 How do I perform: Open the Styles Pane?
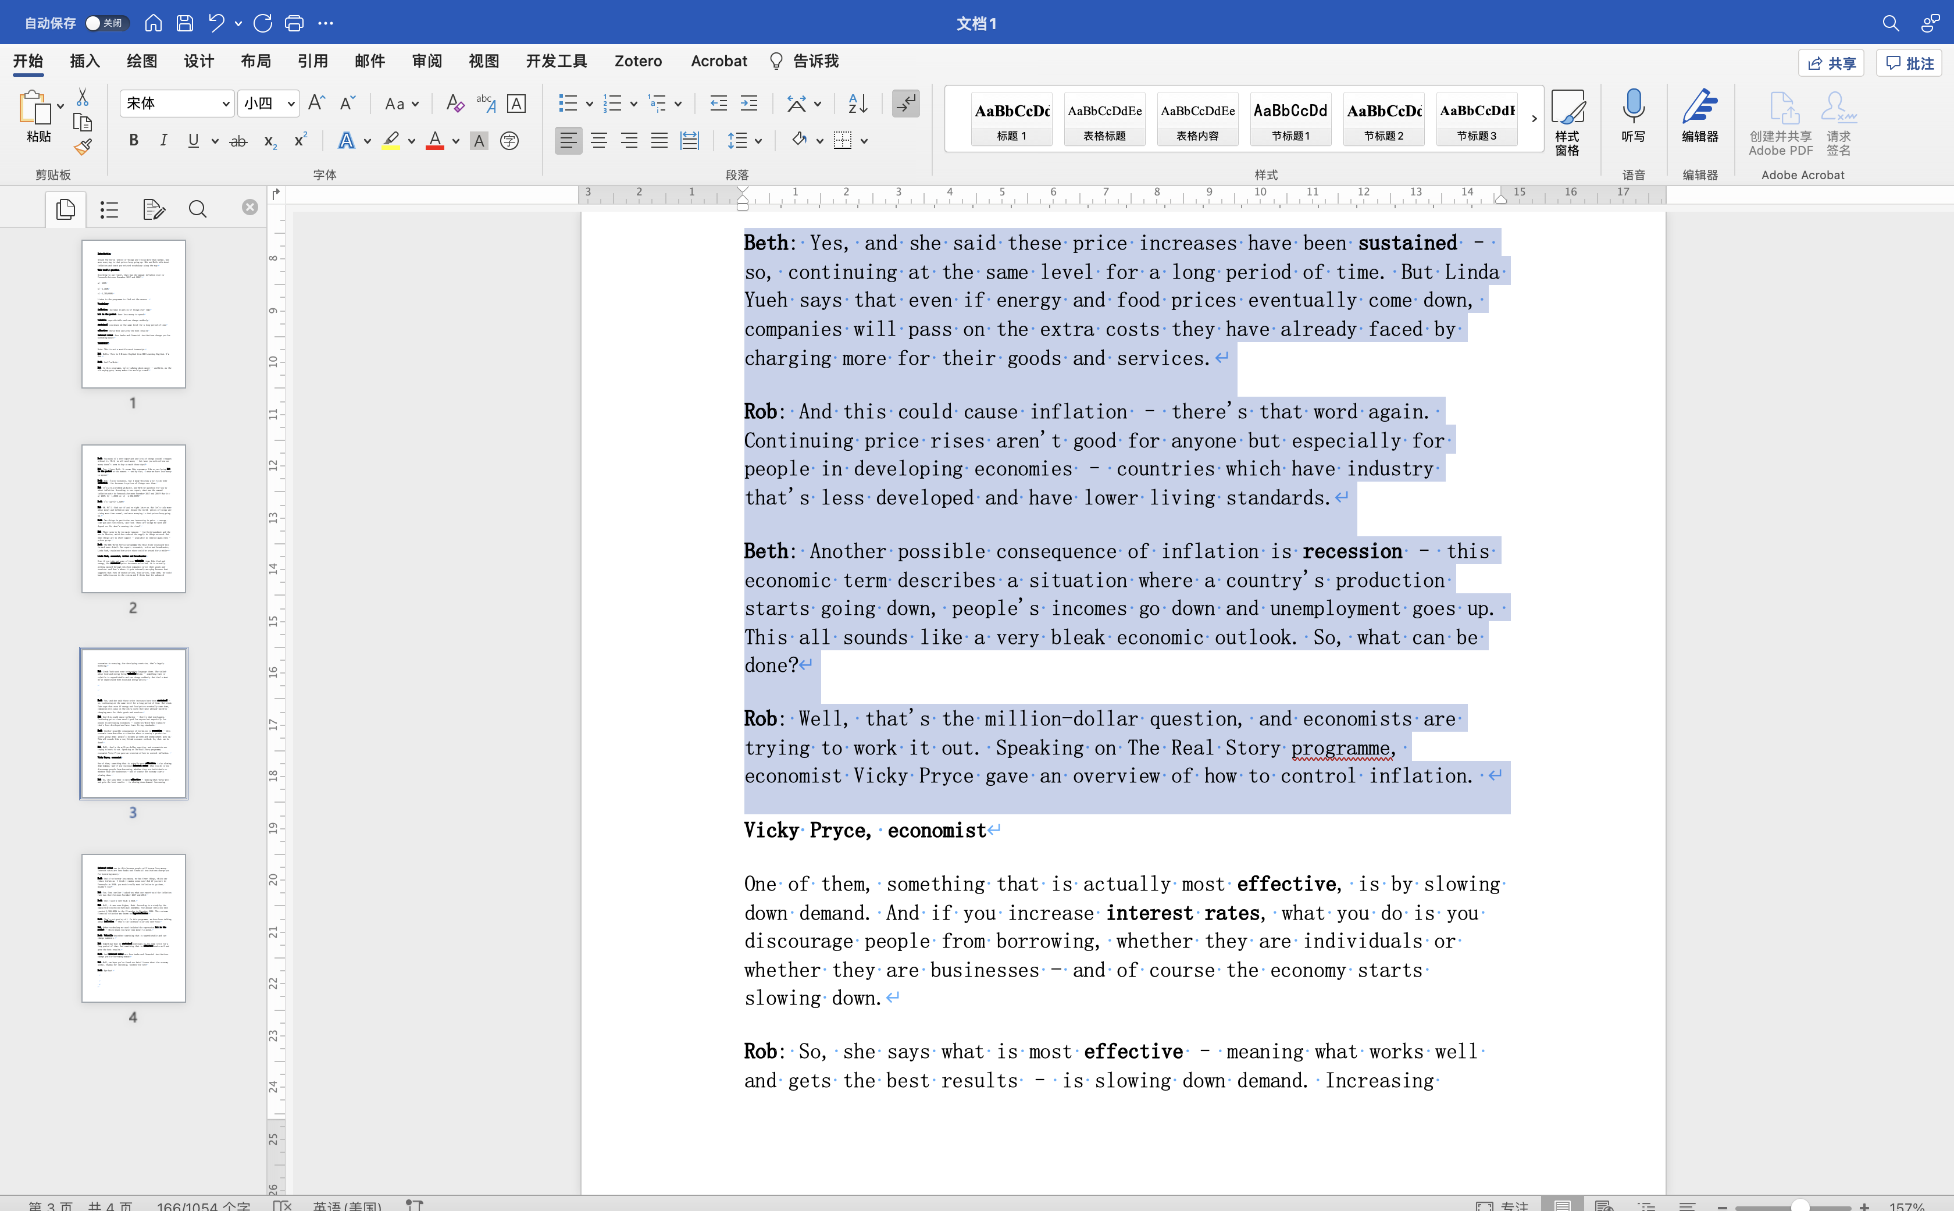click(1567, 122)
